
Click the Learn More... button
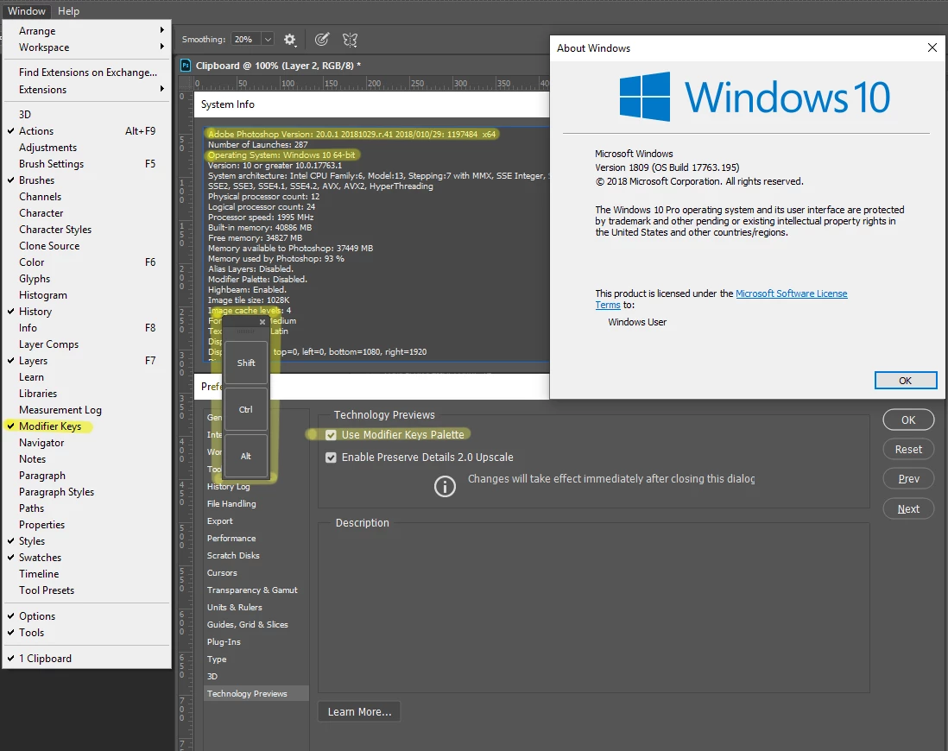(359, 711)
